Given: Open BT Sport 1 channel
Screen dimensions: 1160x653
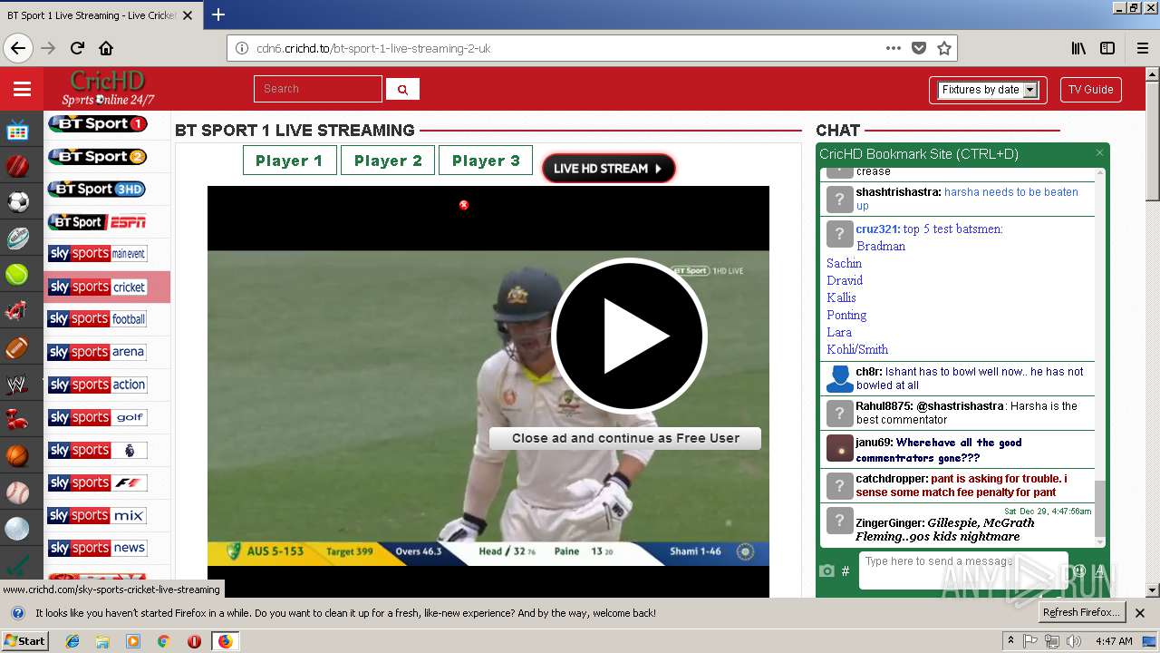Looking at the screenshot, I should click(x=97, y=124).
